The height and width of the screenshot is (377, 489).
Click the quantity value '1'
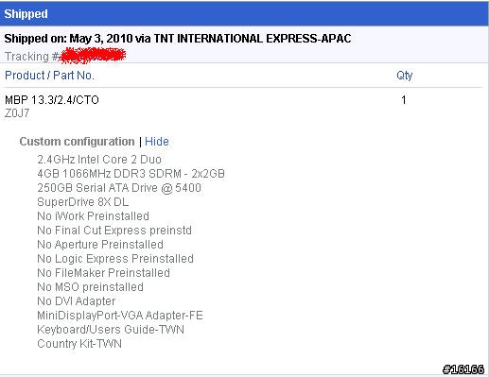pos(404,100)
